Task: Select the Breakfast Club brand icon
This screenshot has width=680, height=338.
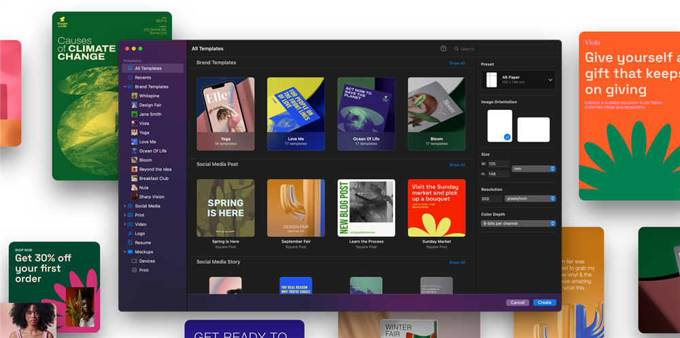Action: 135,179
